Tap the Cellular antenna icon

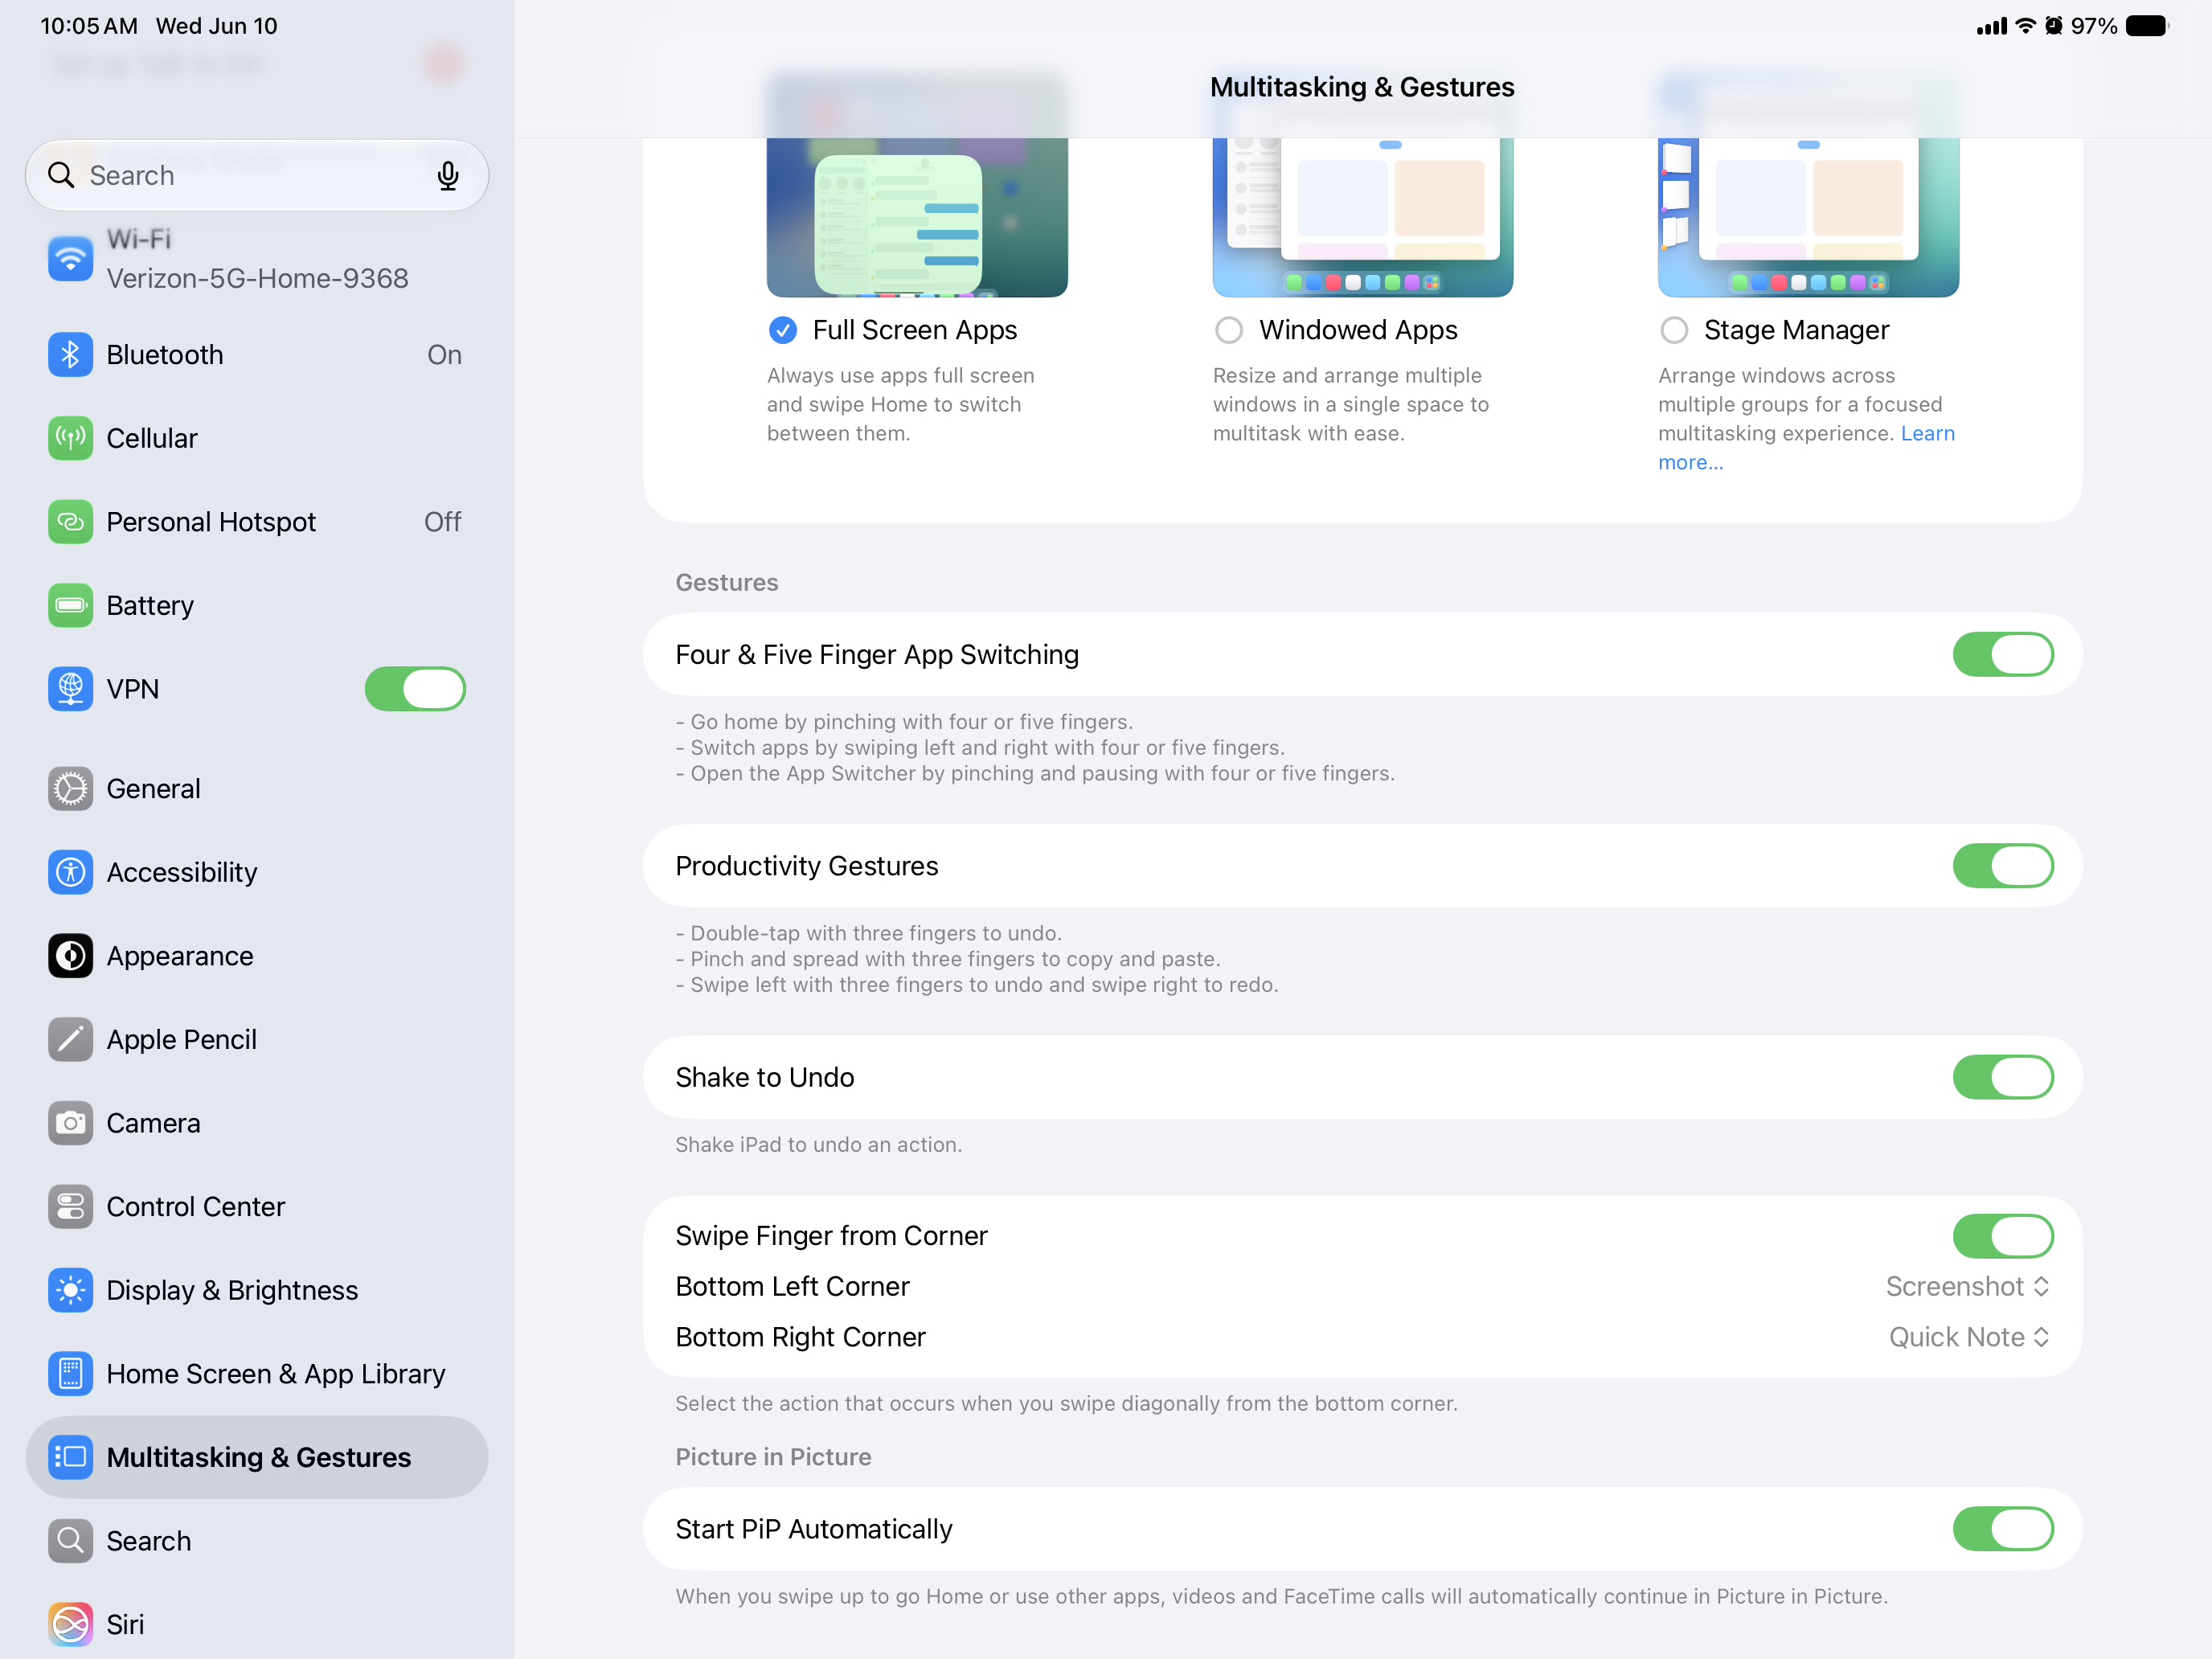pos(70,438)
